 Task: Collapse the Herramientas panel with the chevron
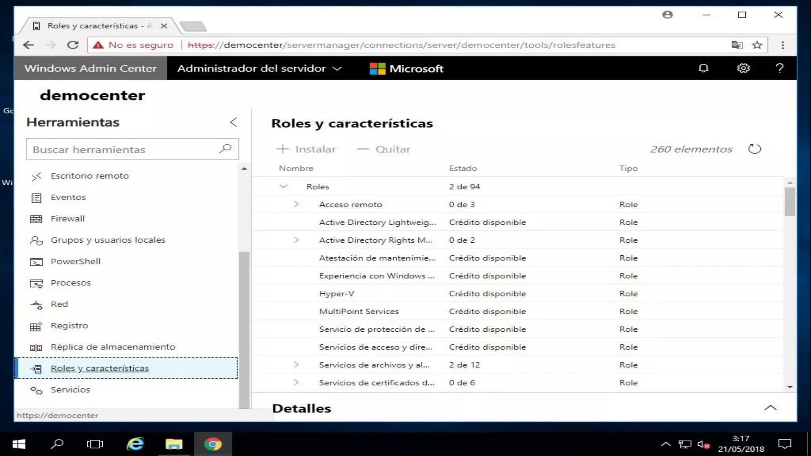point(234,122)
